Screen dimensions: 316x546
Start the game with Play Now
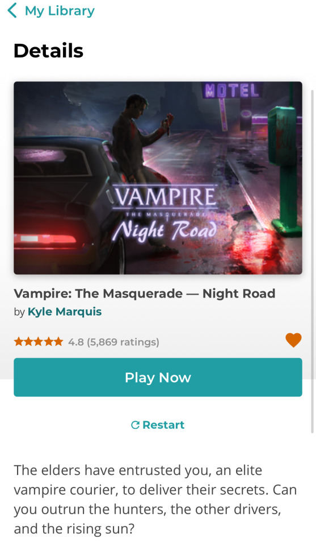point(158,377)
